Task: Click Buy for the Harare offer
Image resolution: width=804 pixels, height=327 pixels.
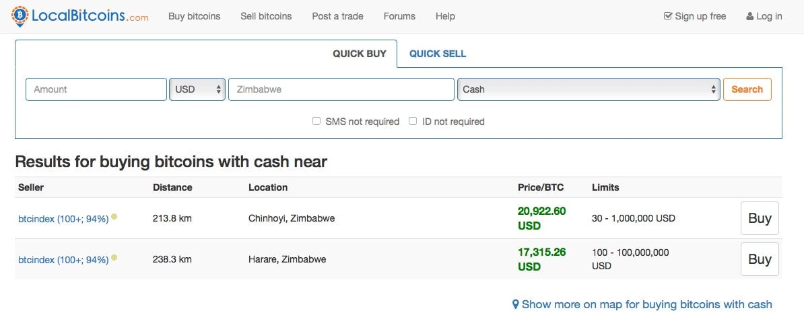Action: click(x=760, y=259)
